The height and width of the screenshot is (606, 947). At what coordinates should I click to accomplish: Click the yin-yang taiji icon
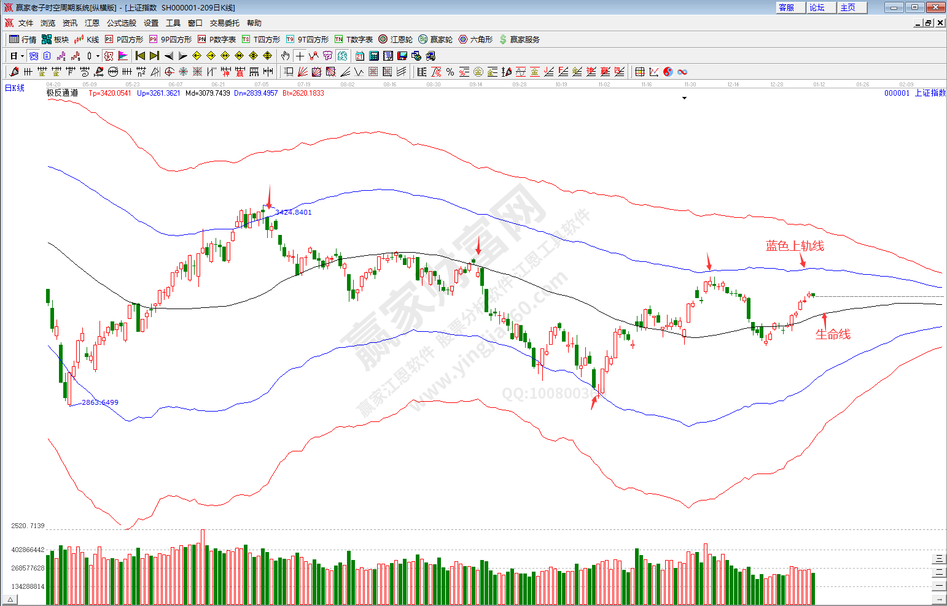pyautogui.click(x=668, y=72)
